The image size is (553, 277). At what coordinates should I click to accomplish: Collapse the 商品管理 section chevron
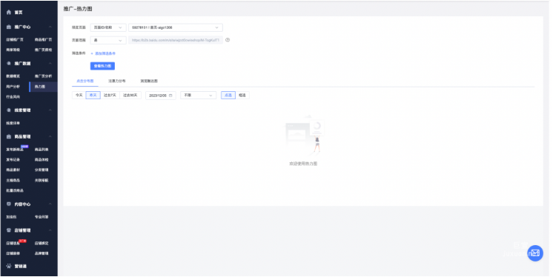(x=50, y=136)
